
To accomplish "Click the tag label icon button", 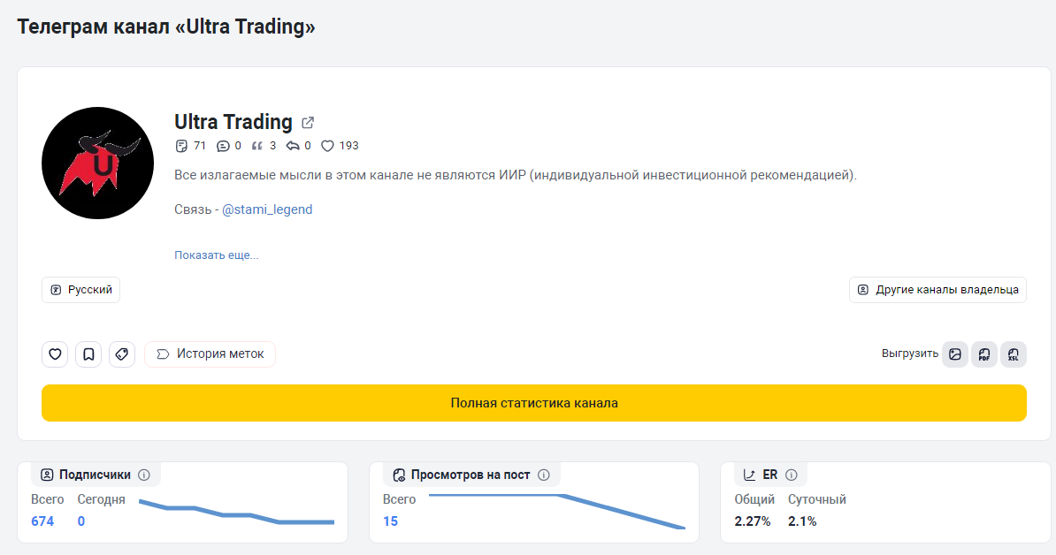I will 122,354.
